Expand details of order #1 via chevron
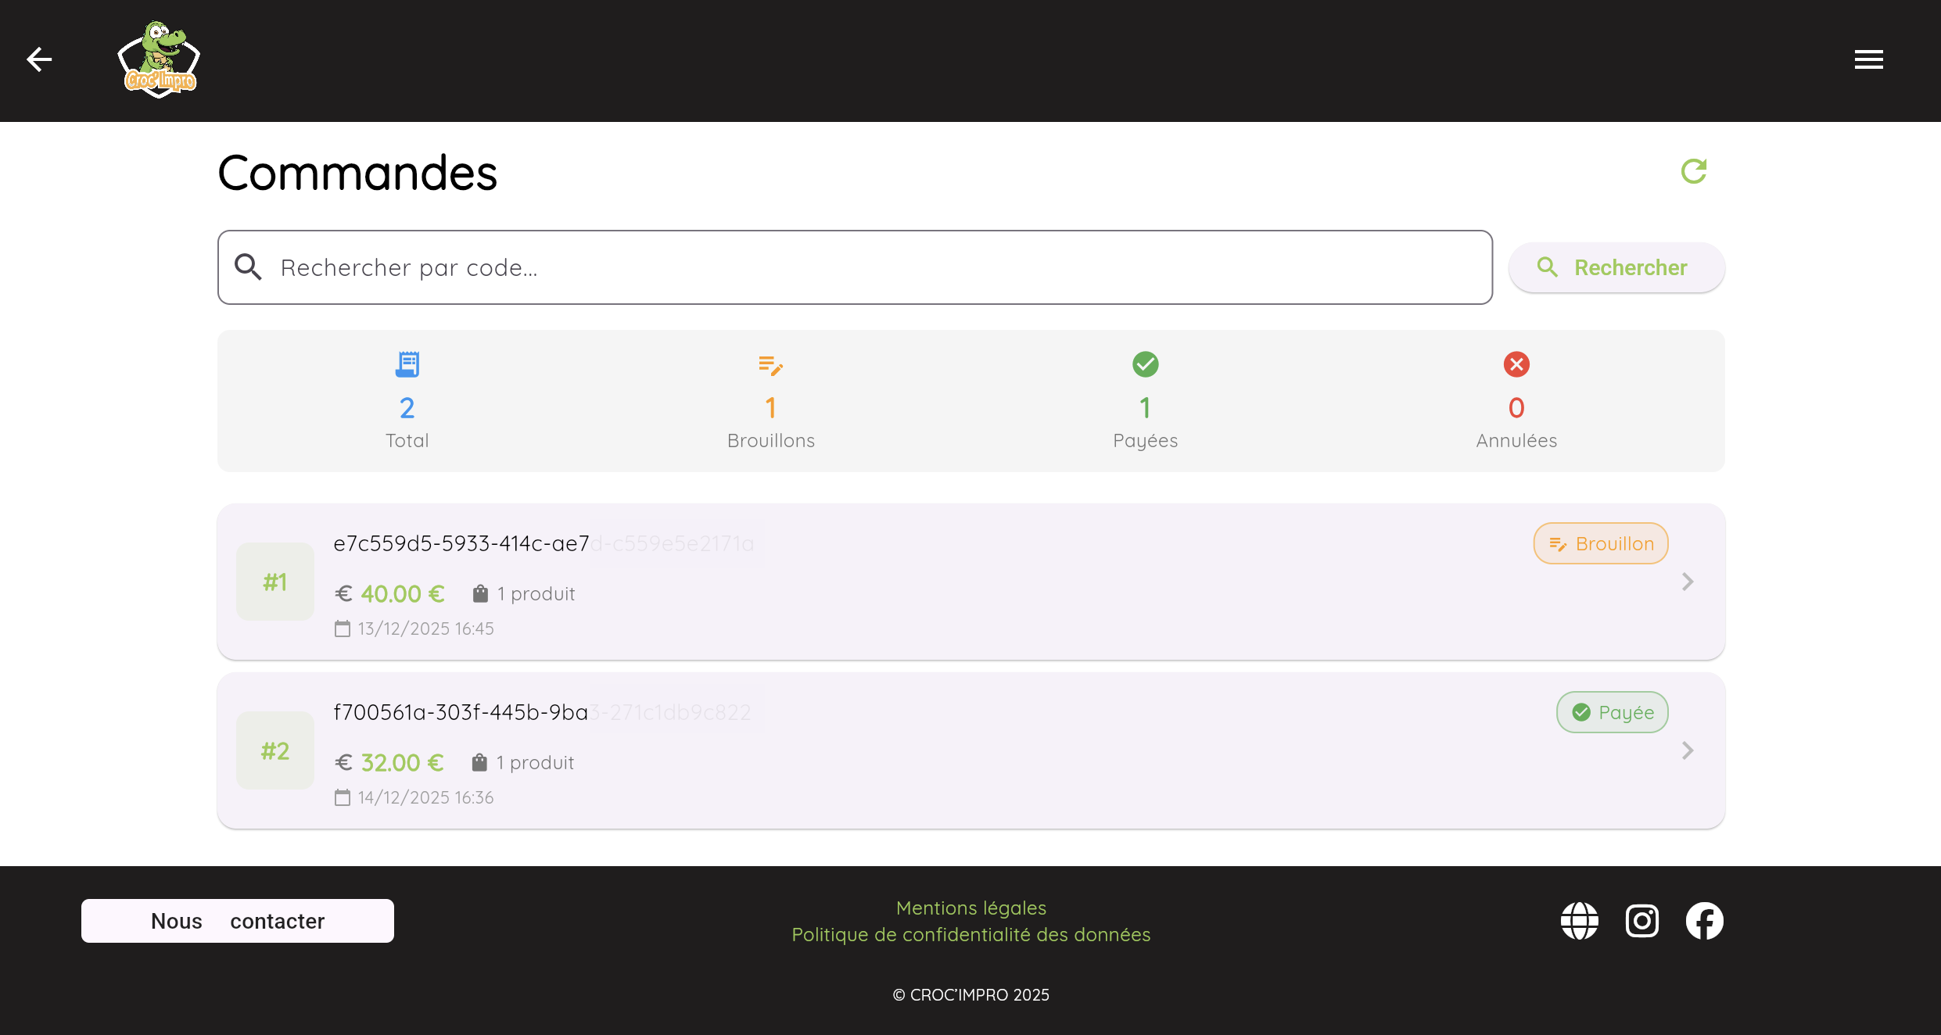Image resolution: width=1941 pixels, height=1035 pixels. [1688, 582]
